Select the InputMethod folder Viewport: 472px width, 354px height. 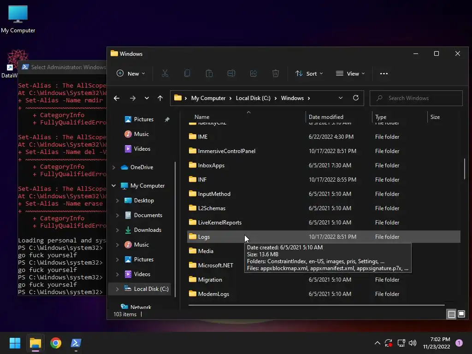click(324, 194)
